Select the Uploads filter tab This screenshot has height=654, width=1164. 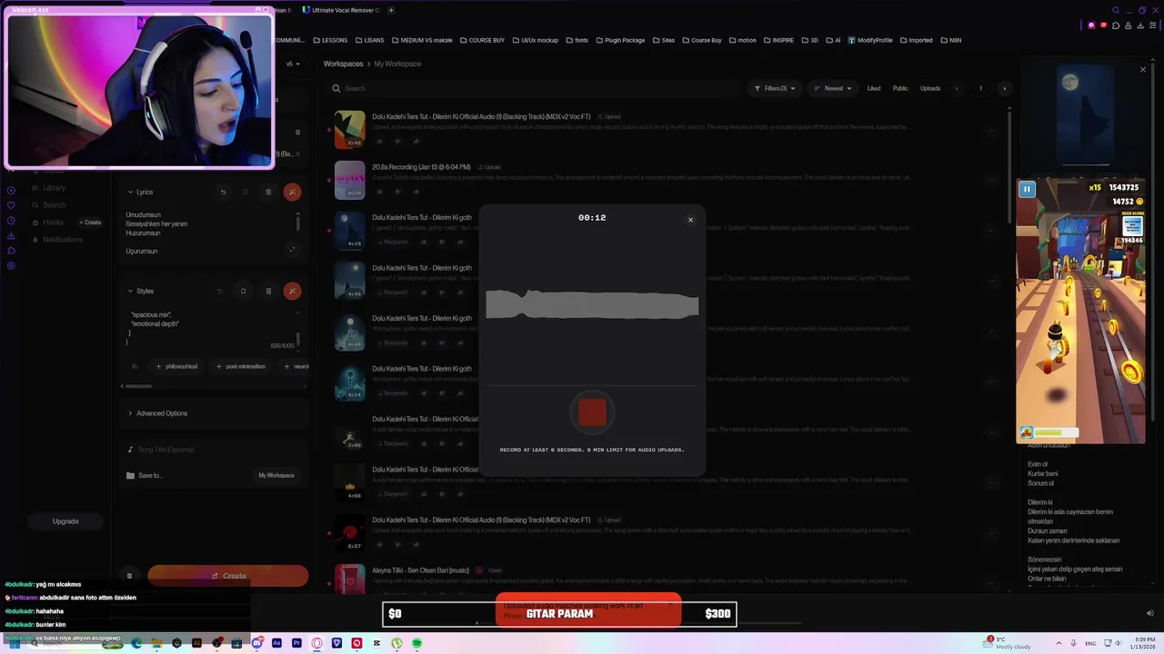(x=930, y=89)
